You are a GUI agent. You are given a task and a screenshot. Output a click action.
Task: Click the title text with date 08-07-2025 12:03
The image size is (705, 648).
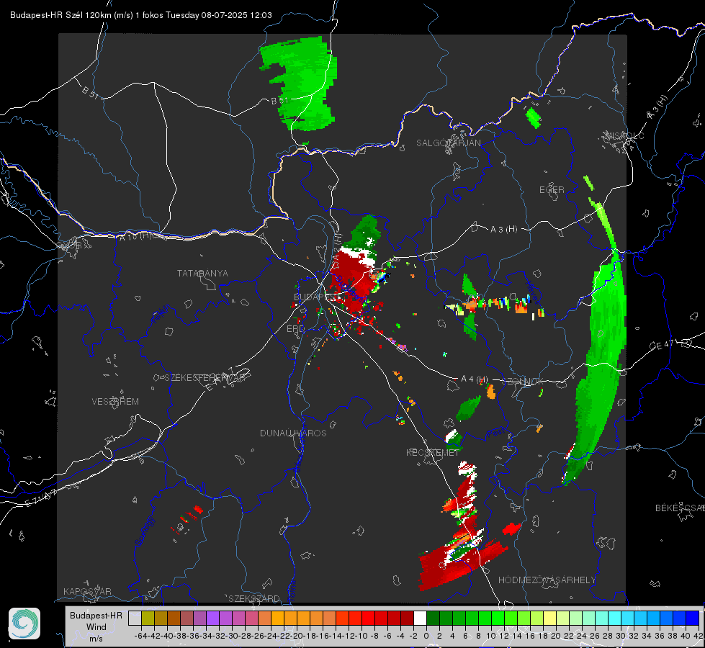(140, 15)
